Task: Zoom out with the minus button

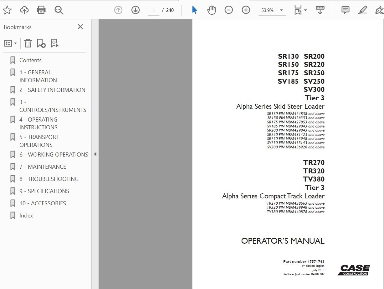Action: 229,10
